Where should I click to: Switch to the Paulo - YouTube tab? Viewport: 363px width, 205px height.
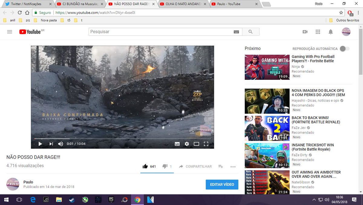[x=235, y=4]
